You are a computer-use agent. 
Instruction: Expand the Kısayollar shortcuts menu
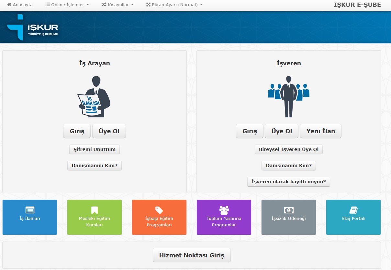click(x=117, y=5)
